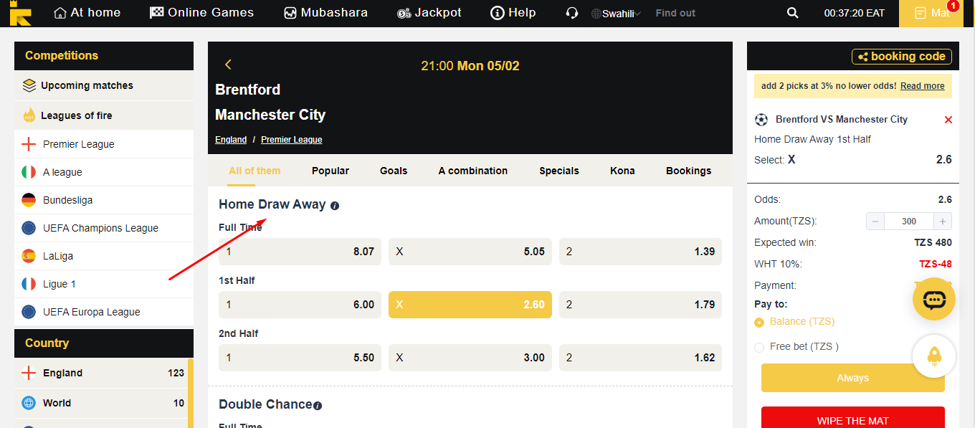
Task: Click the WIPE THE MAT button
Action: [x=852, y=418]
